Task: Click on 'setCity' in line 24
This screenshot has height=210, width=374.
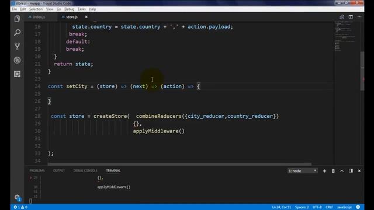Action: tap(77, 86)
